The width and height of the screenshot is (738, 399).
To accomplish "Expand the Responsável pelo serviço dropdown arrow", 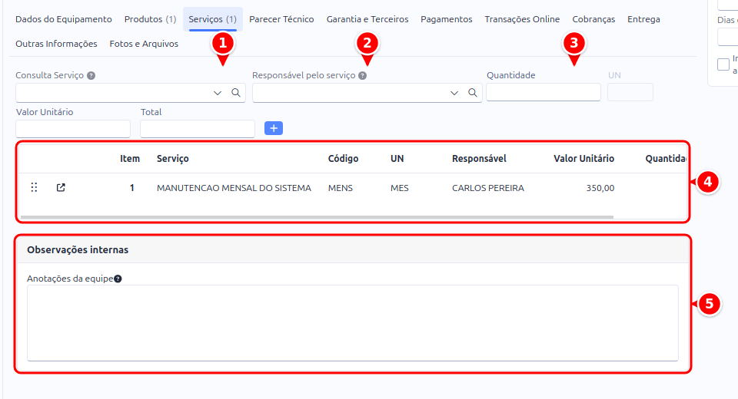I will (454, 93).
